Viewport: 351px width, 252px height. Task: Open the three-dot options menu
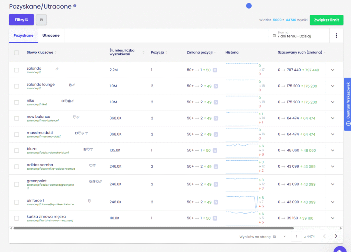(336, 36)
